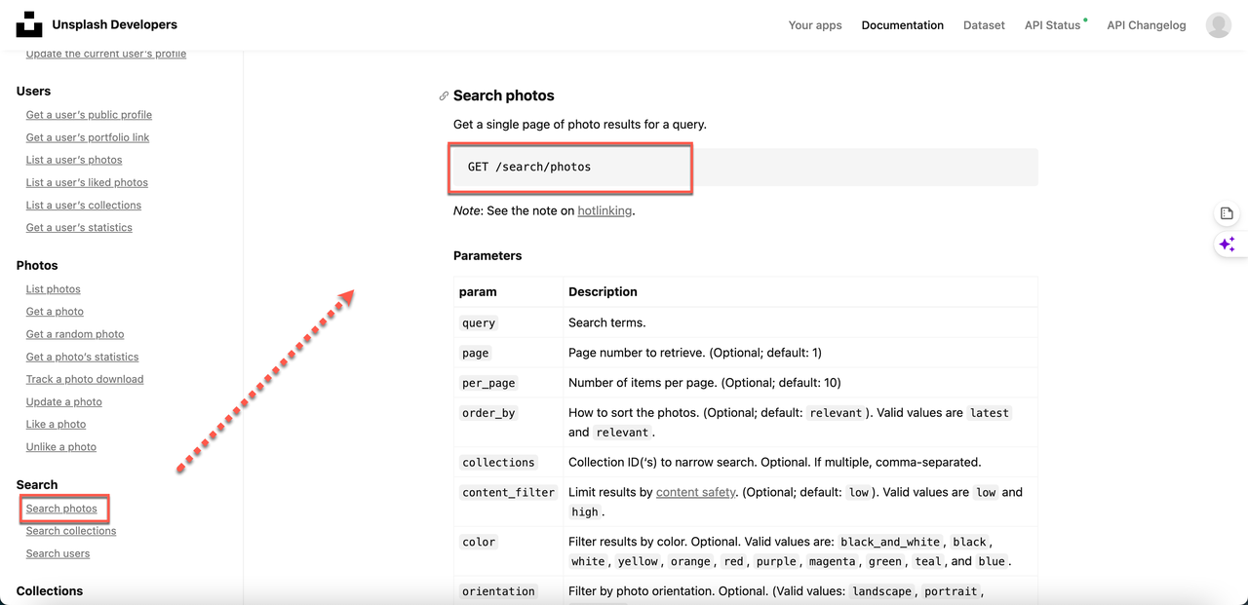
Task: Click the 'Users' sidebar section heading
Action: (33, 92)
